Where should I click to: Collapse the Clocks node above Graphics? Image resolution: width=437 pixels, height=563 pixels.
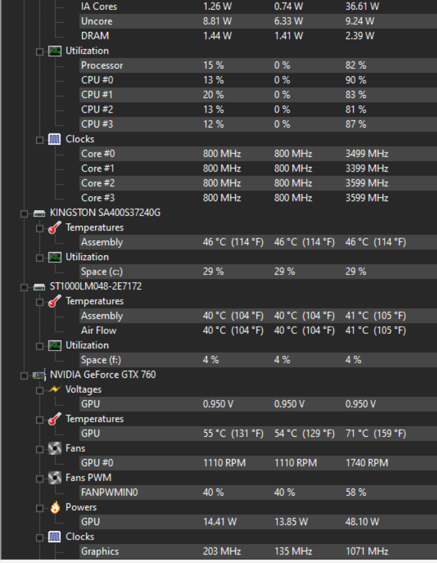pos(39,537)
